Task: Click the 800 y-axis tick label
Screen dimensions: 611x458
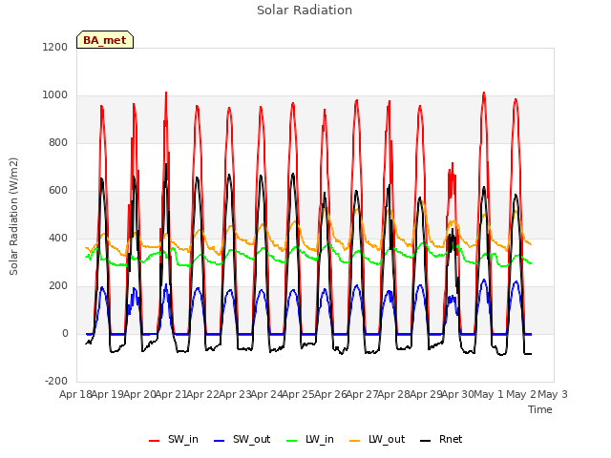Action: tap(58, 142)
